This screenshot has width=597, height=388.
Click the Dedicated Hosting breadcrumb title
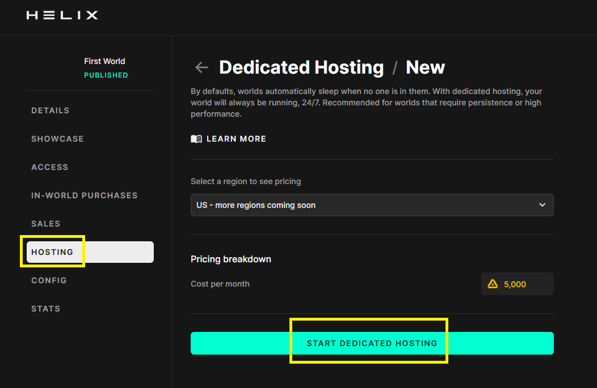pyautogui.click(x=301, y=67)
